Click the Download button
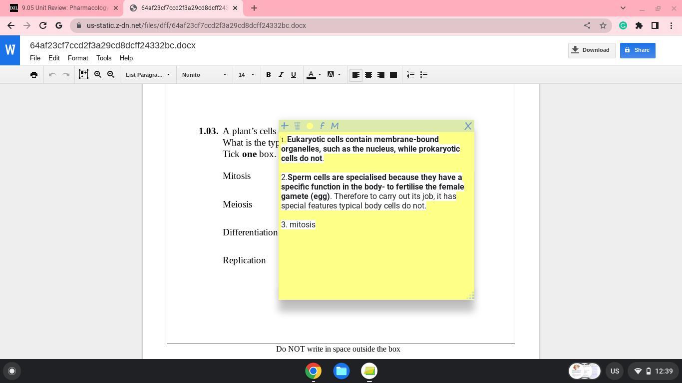Screen dimensions: 682x383 click(x=591, y=50)
